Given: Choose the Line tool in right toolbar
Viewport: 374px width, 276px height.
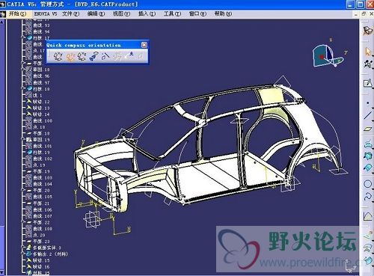Looking at the screenshot, I should coord(368,115).
